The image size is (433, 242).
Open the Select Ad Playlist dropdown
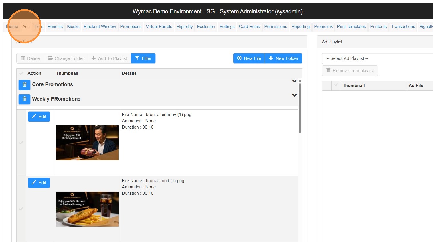point(377,58)
